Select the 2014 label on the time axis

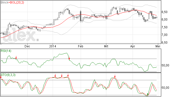pos(53,46)
